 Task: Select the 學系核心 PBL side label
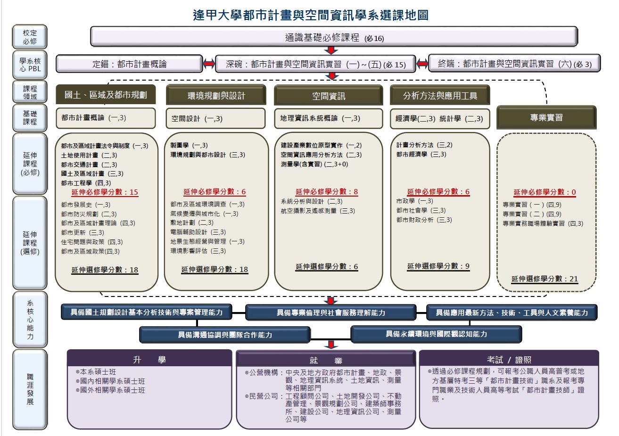(30, 65)
